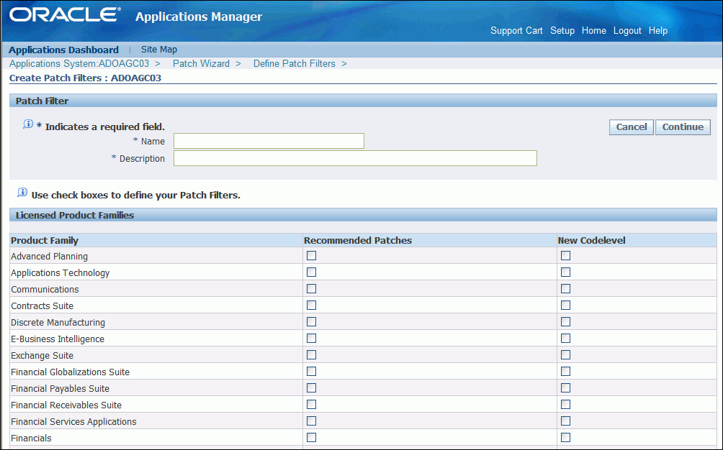Viewport: 723px width, 450px height.
Task: Toggle New Codelevel for Financials
Action: [x=566, y=438]
